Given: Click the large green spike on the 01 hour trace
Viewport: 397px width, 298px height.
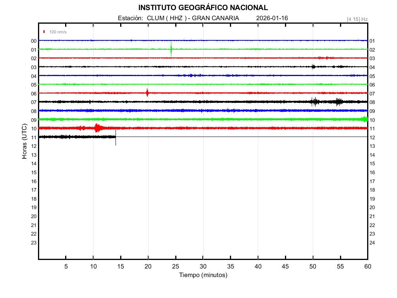Looking at the screenshot, I should coord(171,49).
